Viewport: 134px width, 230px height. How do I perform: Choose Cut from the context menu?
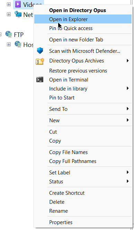point(83,132)
